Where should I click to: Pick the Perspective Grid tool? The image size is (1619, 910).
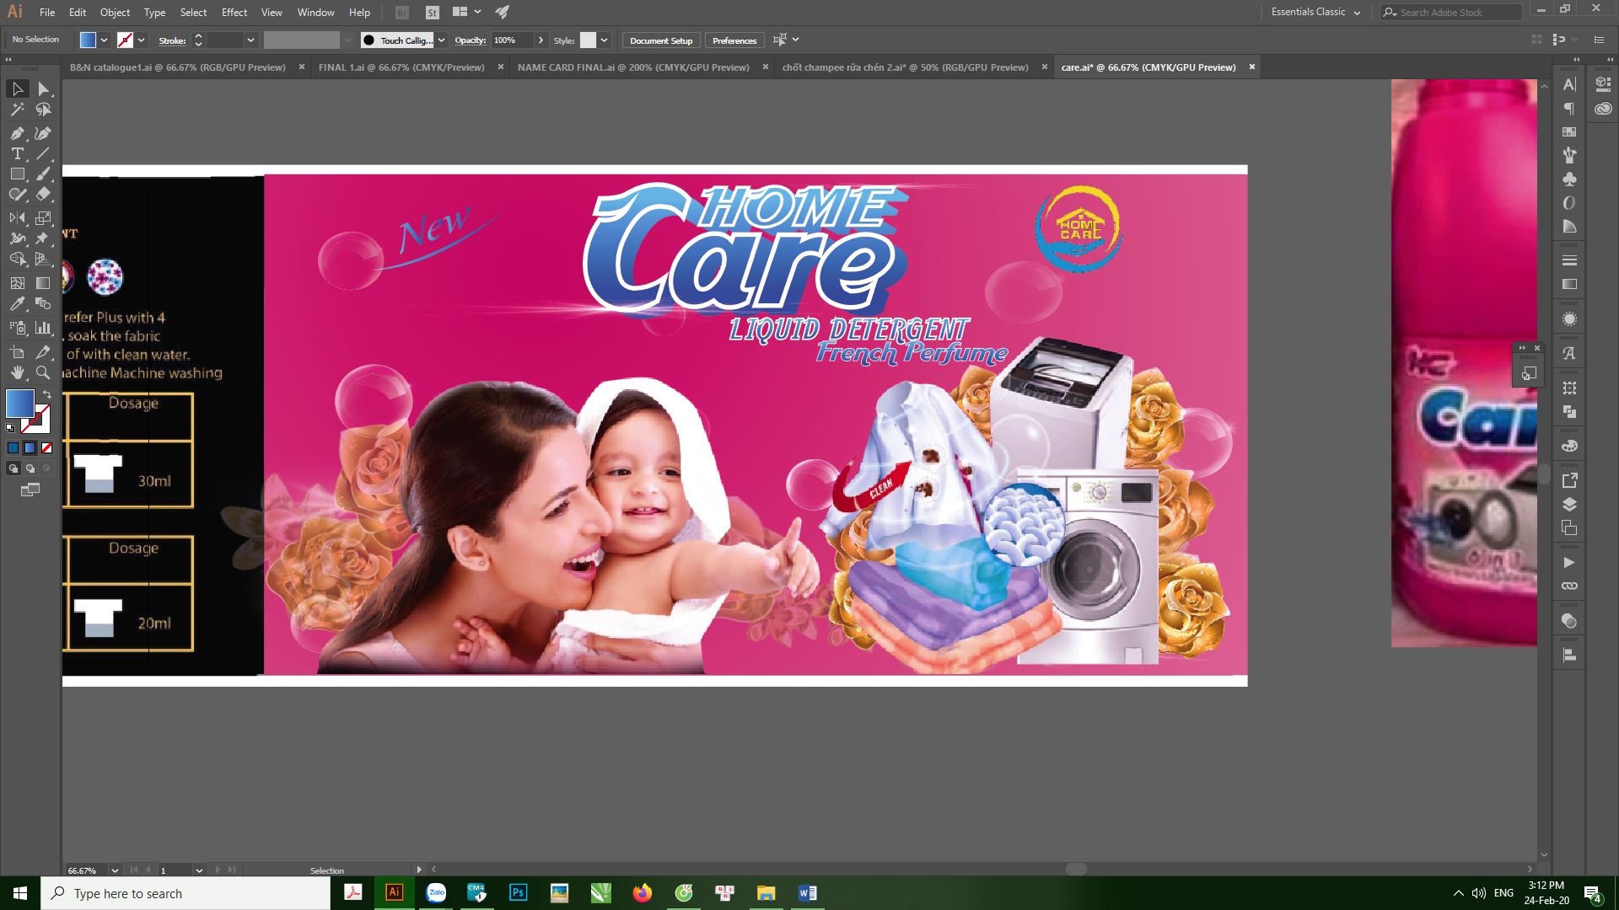tap(44, 260)
